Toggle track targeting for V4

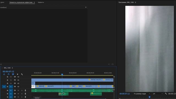pyautogui.click(x=11, y=77)
